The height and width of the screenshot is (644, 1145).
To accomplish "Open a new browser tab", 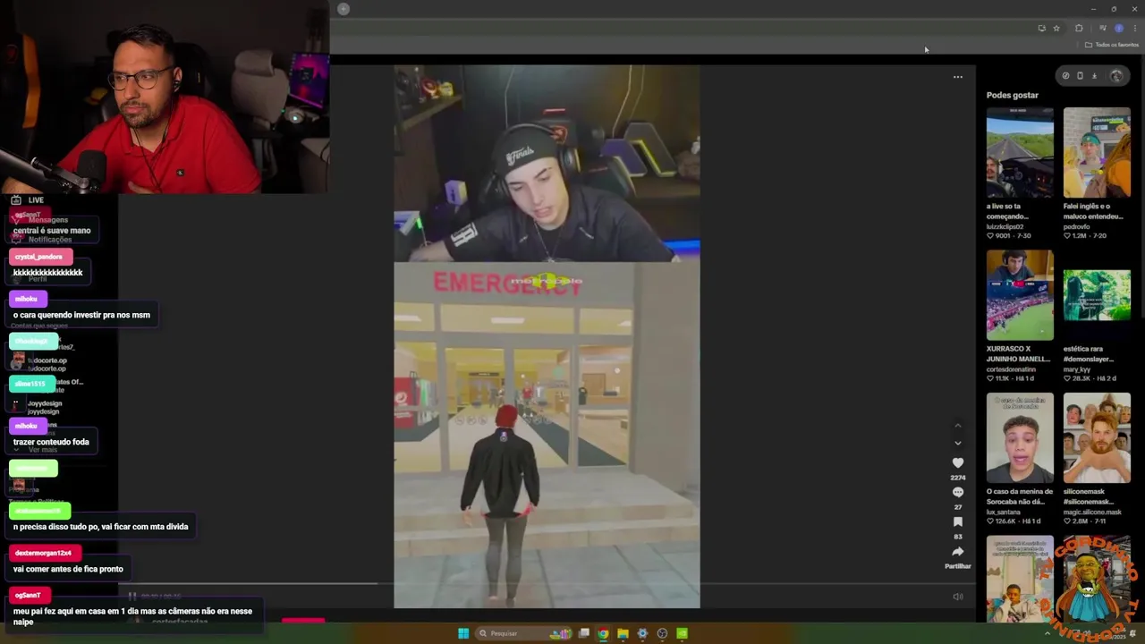I will (x=343, y=9).
